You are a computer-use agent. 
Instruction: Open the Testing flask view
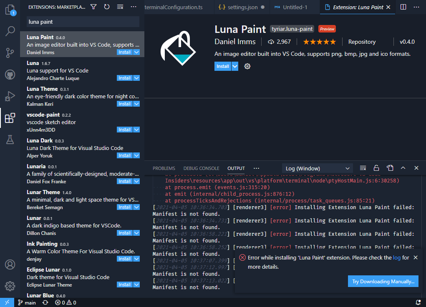point(10,140)
